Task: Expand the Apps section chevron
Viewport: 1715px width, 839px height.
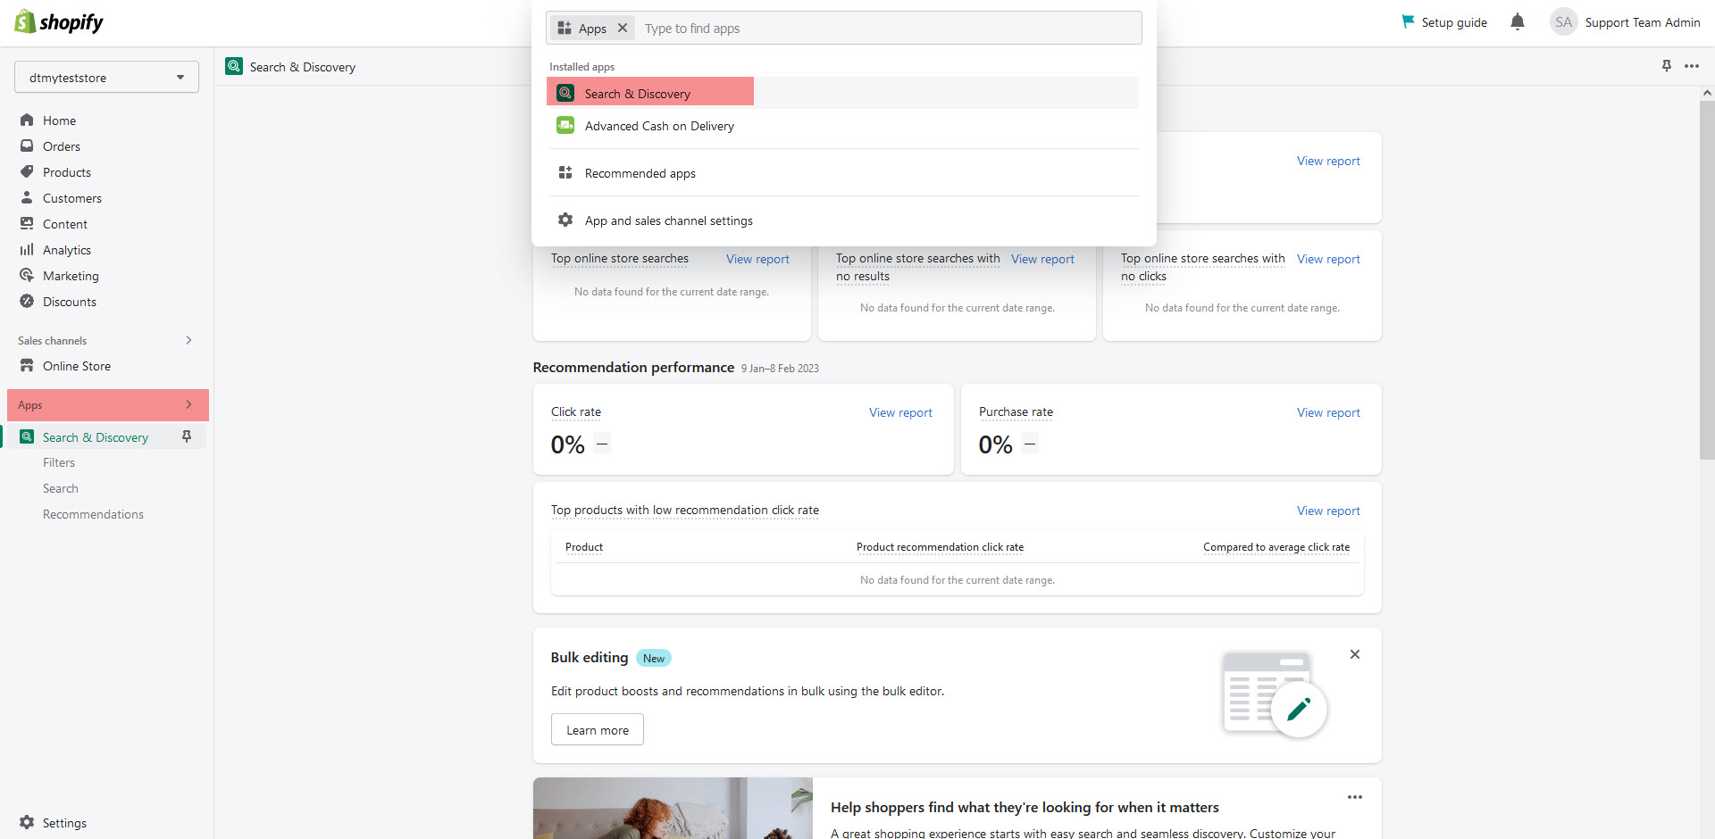Action: [x=188, y=404]
